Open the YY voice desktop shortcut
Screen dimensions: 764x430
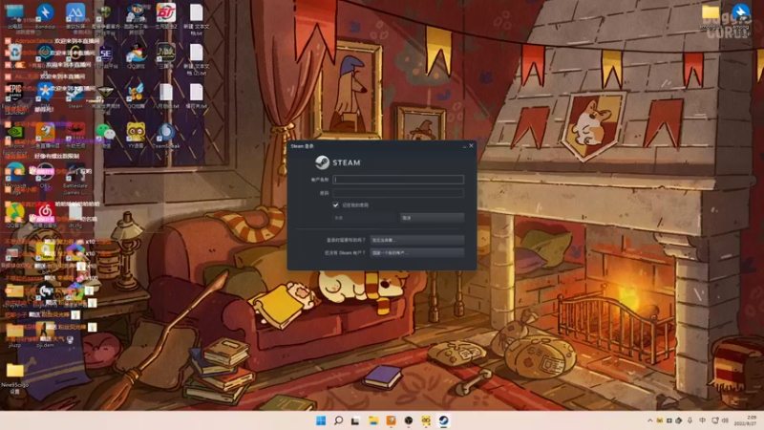tap(136, 136)
